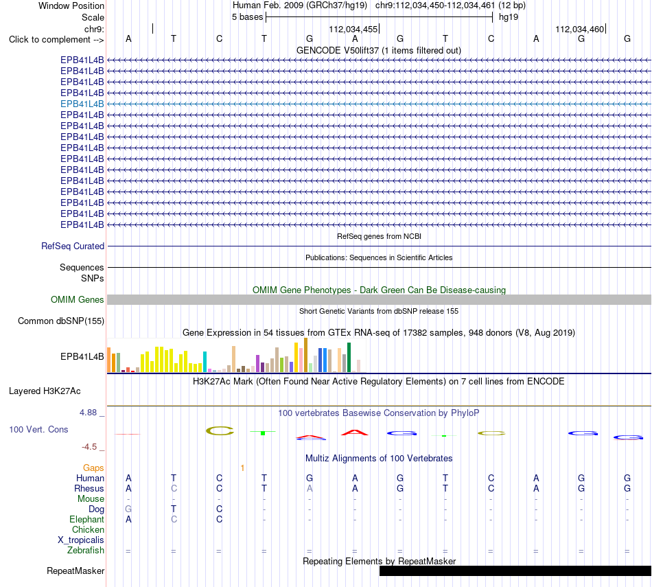Click the 'chr9:' ruler label
The width and height of the screenshot is (652, 587).
94,29
